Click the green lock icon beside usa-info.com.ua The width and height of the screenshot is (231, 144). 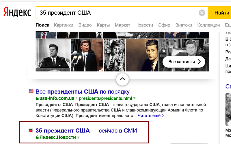pos(37,98)
